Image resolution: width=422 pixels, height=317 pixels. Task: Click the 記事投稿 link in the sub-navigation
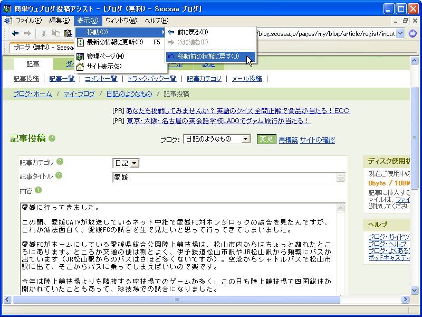(26, 79)
